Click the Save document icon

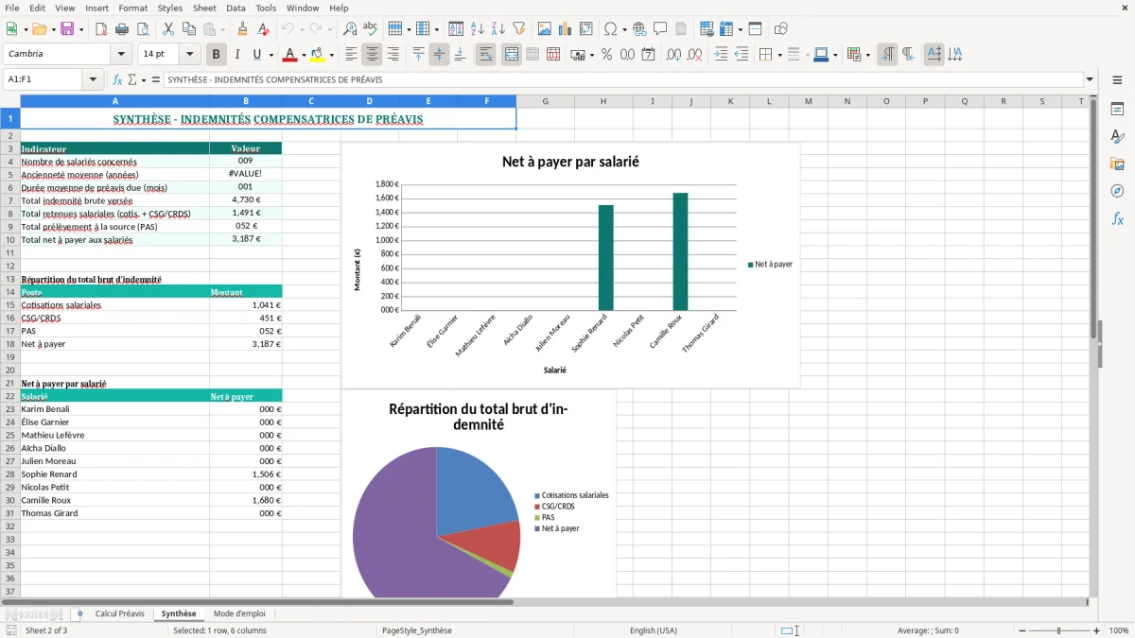point(67,29)
